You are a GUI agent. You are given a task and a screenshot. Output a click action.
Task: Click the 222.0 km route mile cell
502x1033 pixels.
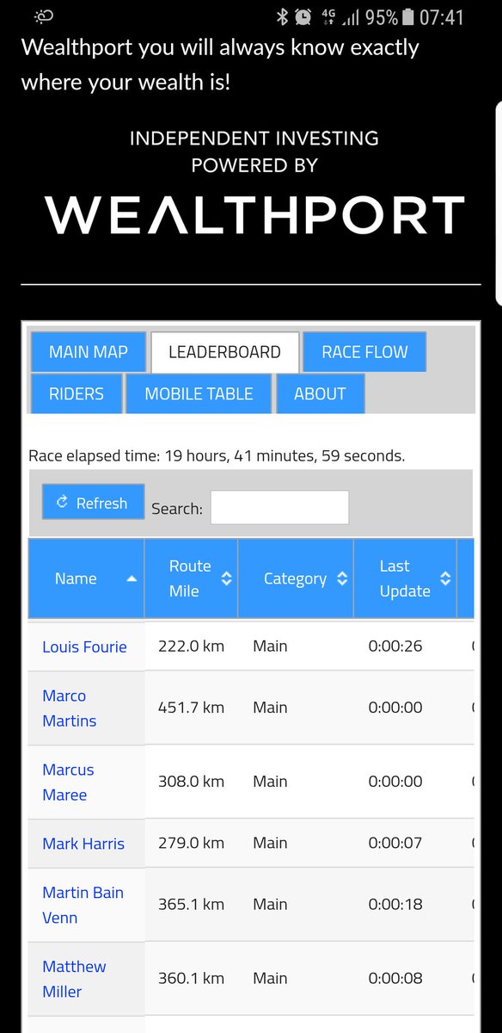(x=191, y=646)
